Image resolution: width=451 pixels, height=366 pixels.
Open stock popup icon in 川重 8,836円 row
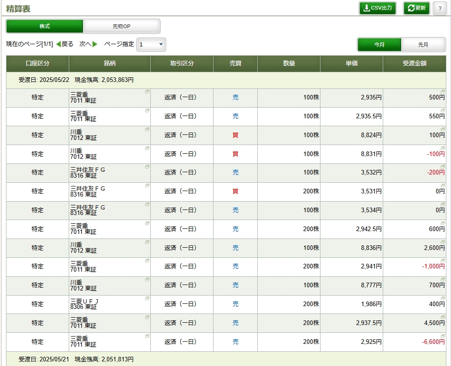click(147, 242)
